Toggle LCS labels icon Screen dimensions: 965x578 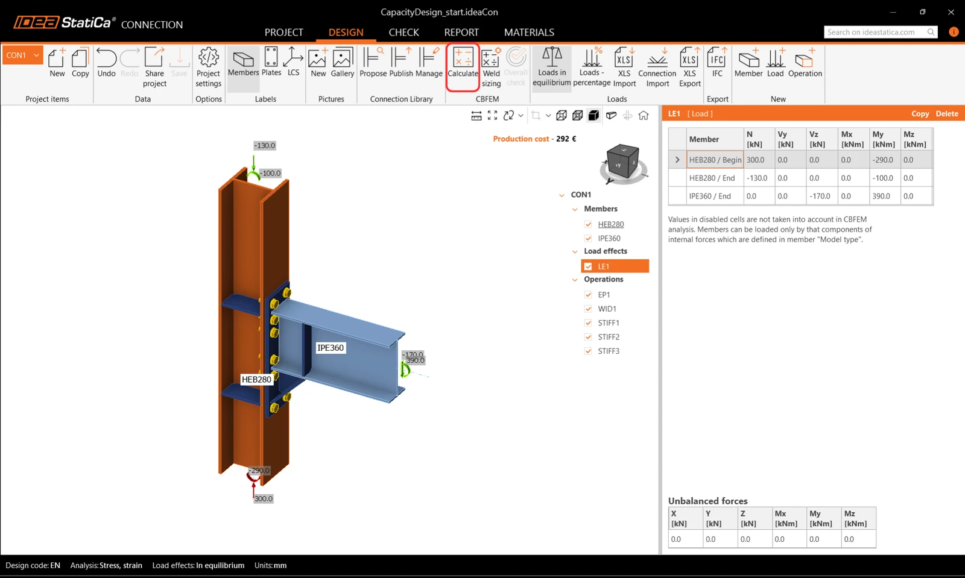(x=293, y=62)
